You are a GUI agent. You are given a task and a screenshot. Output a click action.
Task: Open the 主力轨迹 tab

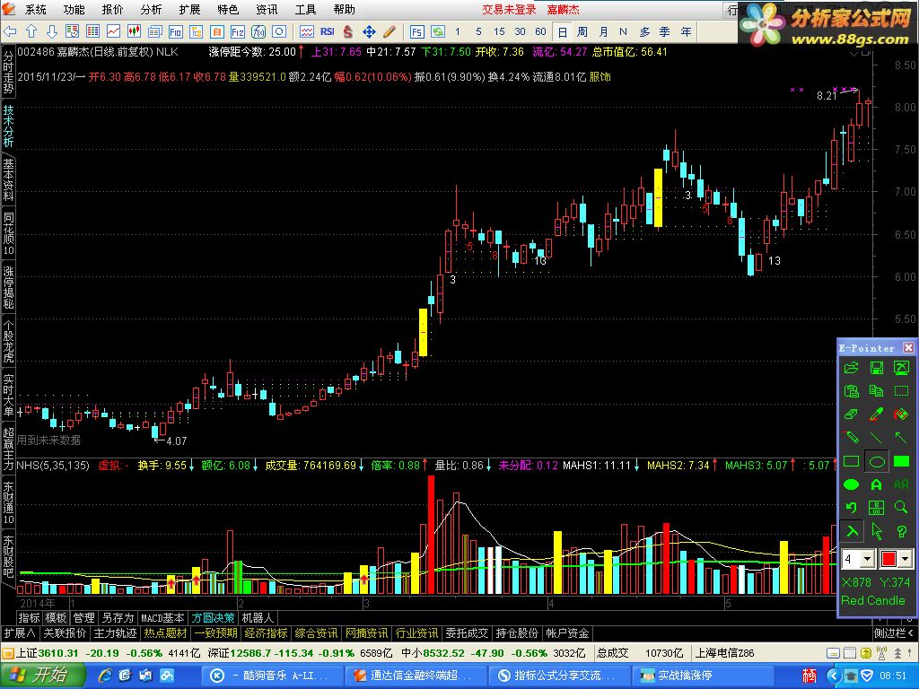tap(115, 632)
